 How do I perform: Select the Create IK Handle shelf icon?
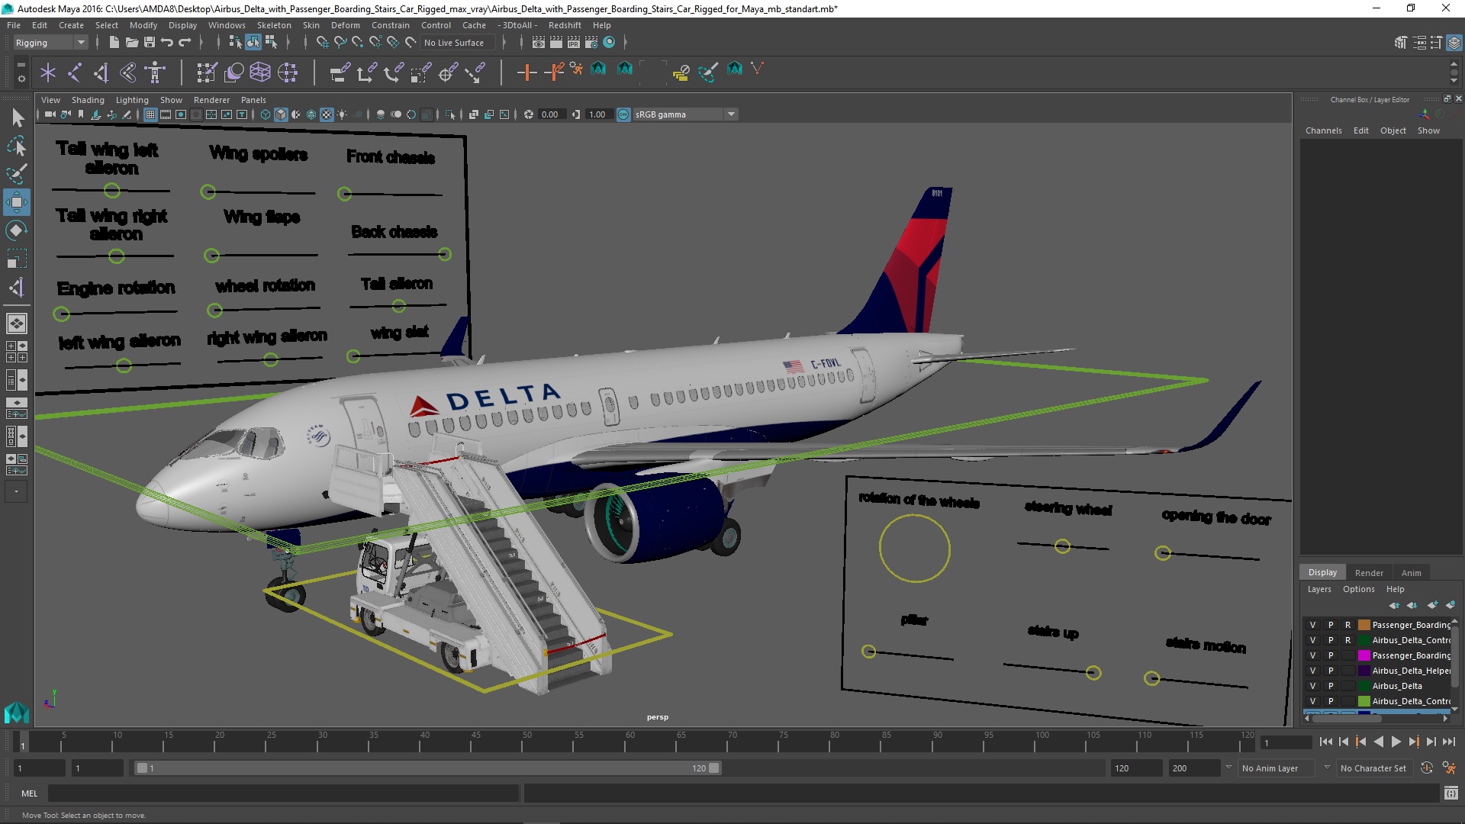tap(101, 72)
